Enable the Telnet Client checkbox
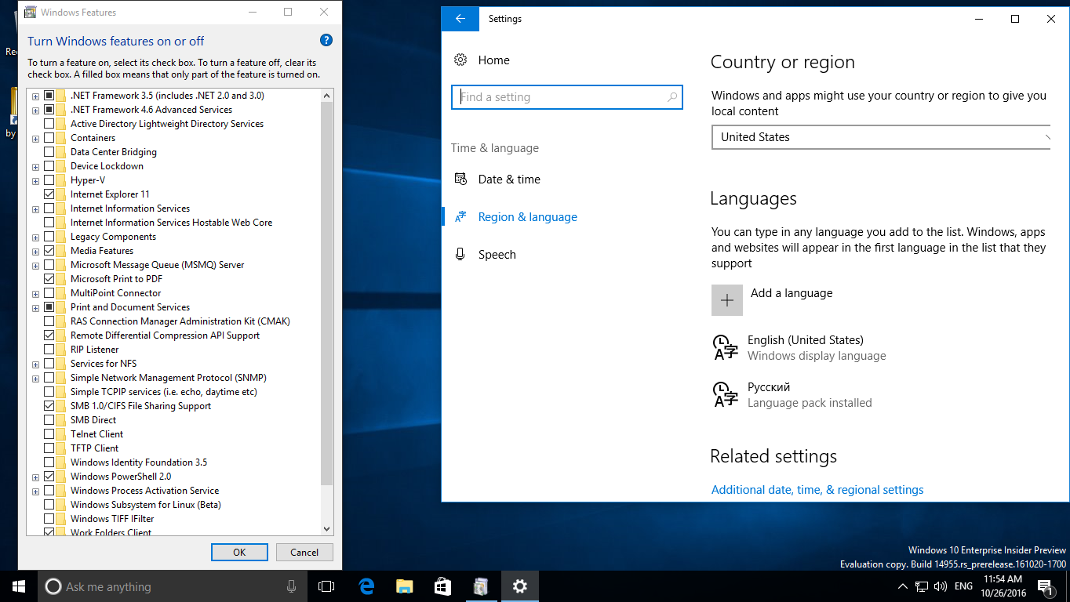The width and height of the screenshot is (1070, 602). point(49,434)
